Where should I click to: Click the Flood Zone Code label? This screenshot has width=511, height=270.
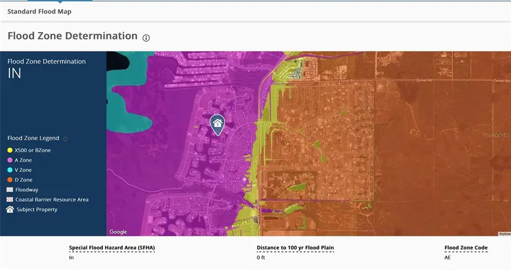tap(465, 248)
